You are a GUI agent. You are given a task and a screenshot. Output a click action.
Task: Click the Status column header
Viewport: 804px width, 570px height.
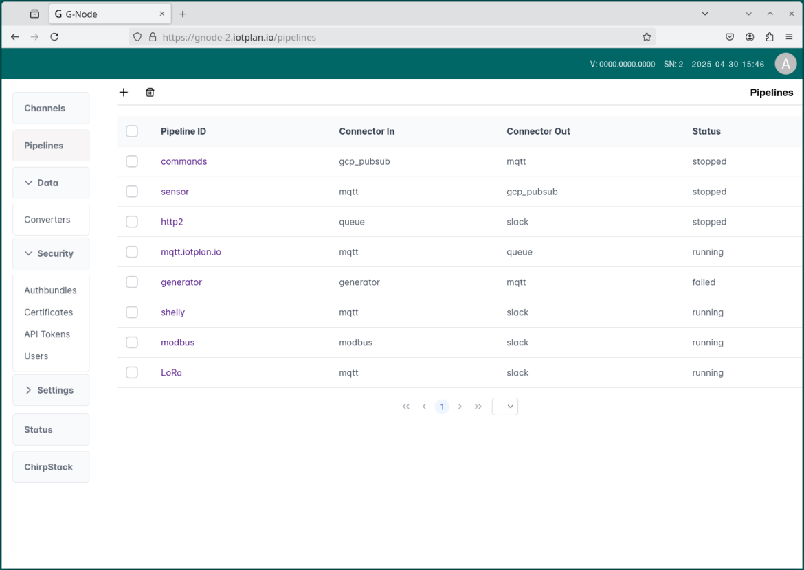pos(706,131)
